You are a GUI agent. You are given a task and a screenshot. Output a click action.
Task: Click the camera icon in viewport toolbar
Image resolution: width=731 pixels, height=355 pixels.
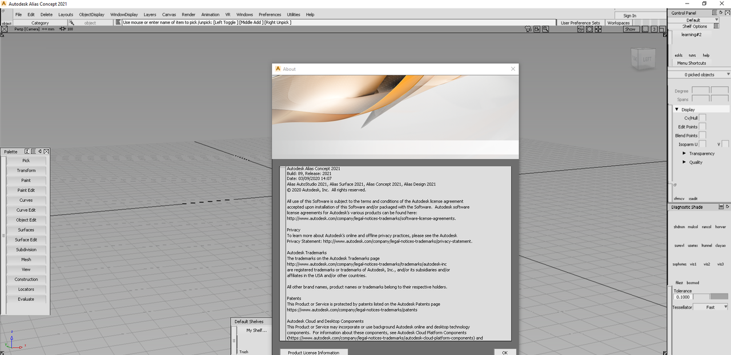528,29
